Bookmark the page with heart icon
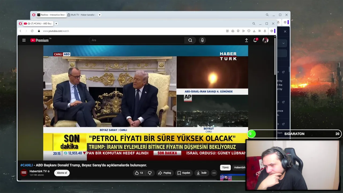The image size is (343, 193). tap(249, 31)
